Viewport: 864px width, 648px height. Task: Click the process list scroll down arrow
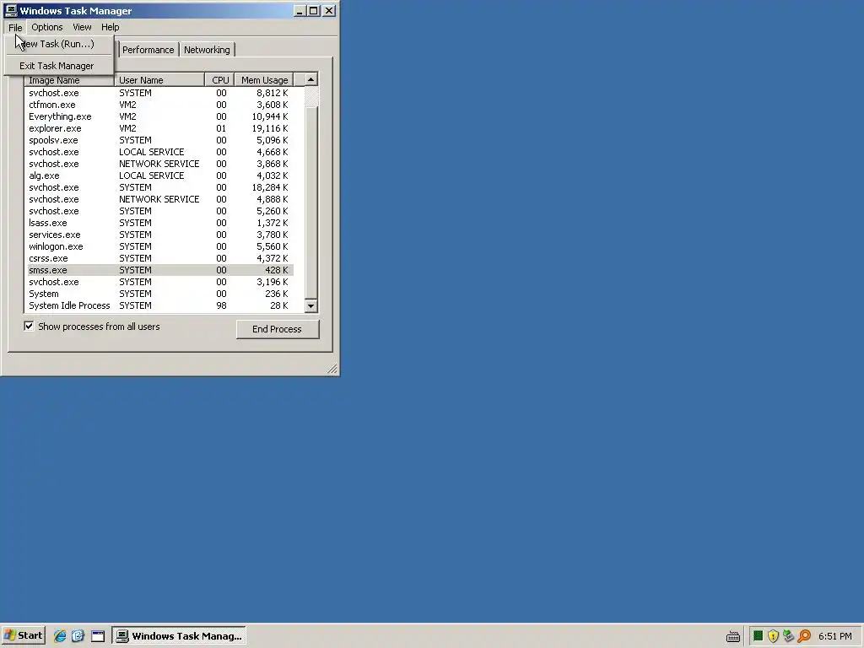pos(310,305)
